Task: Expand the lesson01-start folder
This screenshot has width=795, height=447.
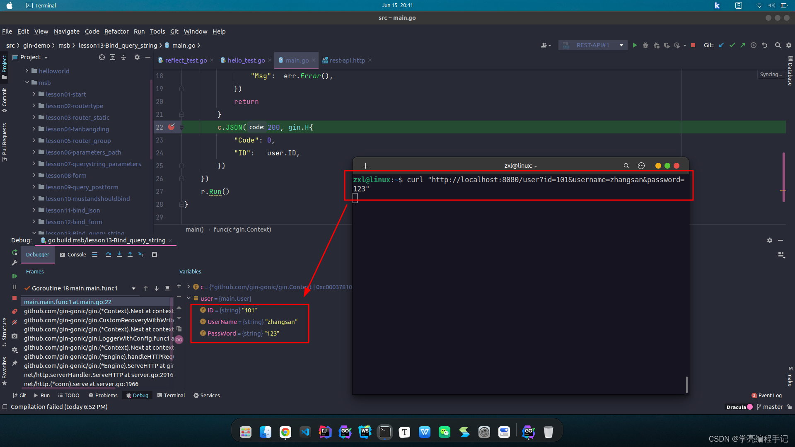Action: pos(34,94)
